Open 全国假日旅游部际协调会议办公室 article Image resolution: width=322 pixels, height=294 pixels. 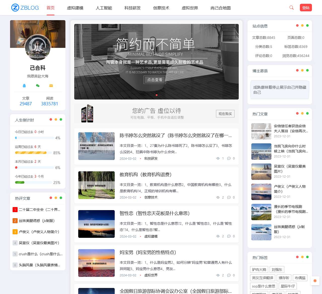click(176, 291)
